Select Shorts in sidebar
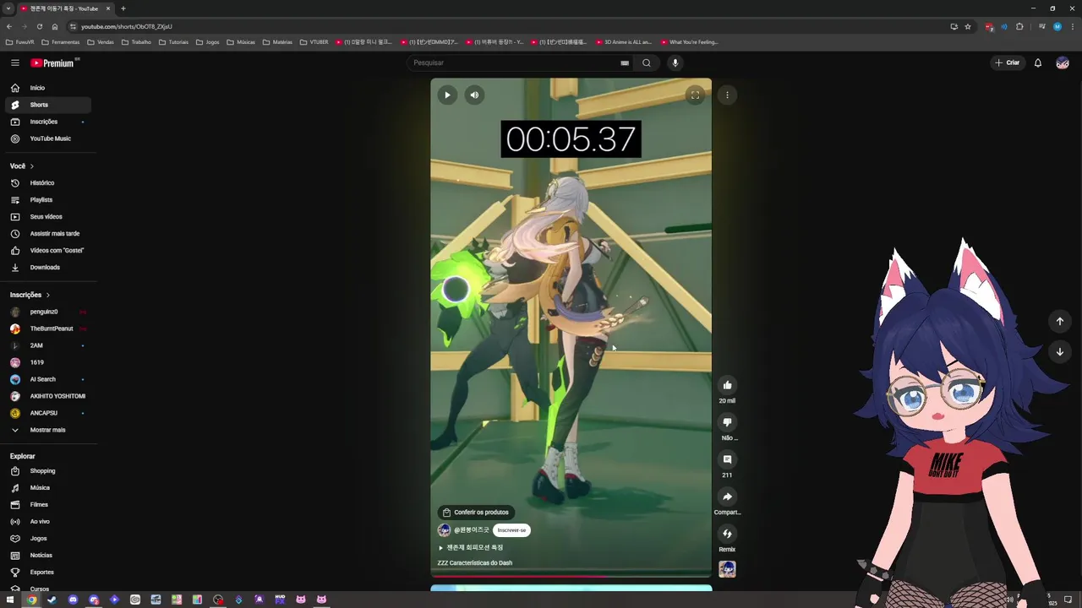This screenshot has height=608, width=1082. point(48,105)
